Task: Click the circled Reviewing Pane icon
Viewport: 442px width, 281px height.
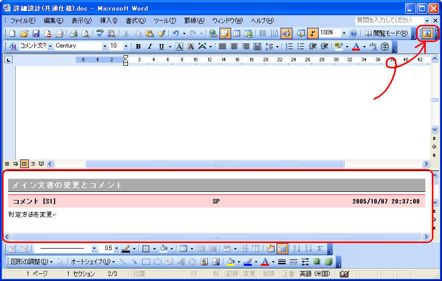Action: tap(427, 33)
